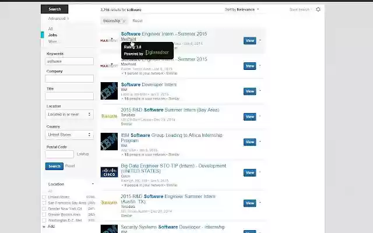Select the All search category
Image resolution: width=373 pixels, height=233 pixels.
click(x=50, y=29)
